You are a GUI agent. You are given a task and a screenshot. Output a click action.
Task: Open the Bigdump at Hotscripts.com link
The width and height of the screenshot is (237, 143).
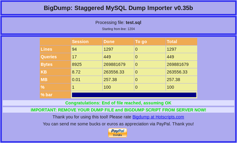pyautogui.click(x=158, y=117)
